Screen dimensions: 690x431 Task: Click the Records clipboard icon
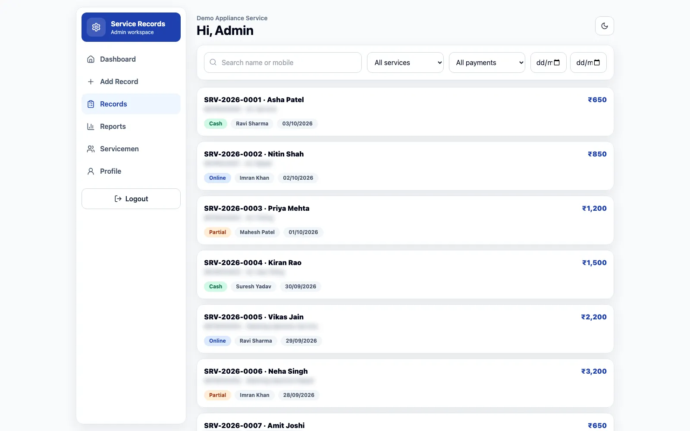pyautogui.click(x=91, y=104)
